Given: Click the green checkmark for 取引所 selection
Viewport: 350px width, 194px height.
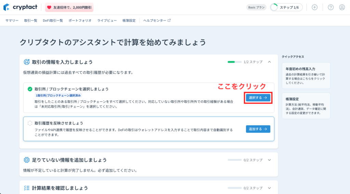Looking at the screenshot, I should 30,89.
